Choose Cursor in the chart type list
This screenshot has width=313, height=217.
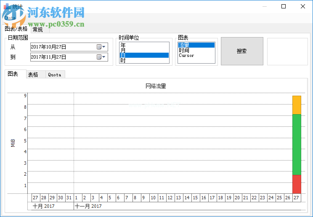(196, 55)
